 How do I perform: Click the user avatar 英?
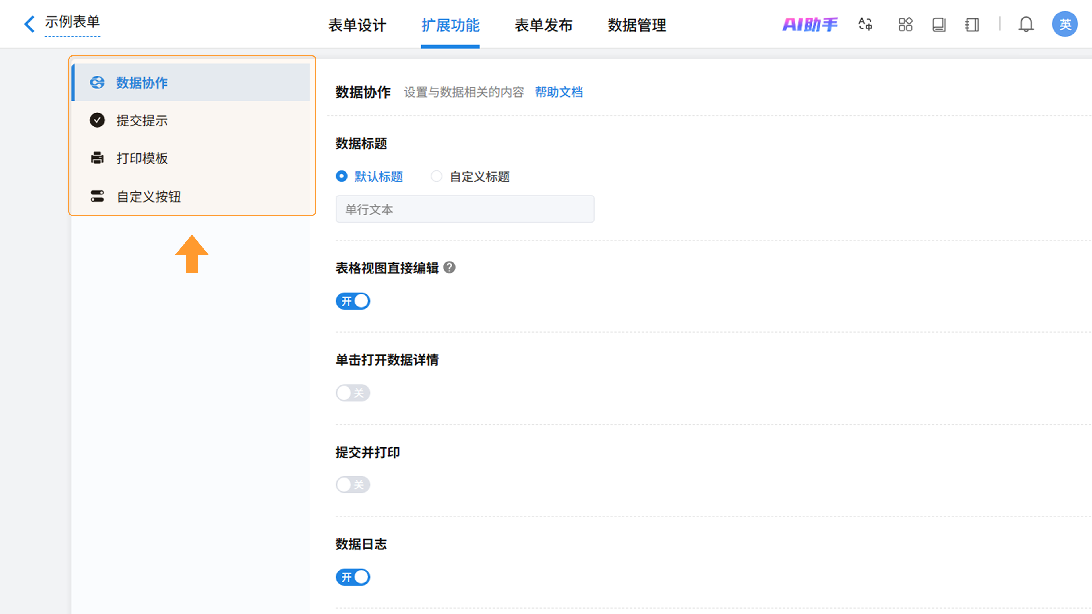pos(1064,24)
